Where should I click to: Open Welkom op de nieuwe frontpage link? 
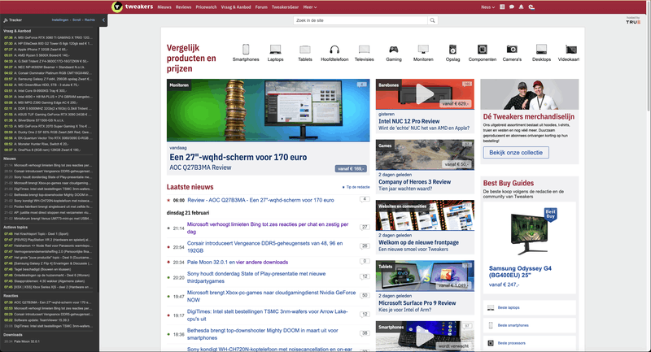(418, 242)
